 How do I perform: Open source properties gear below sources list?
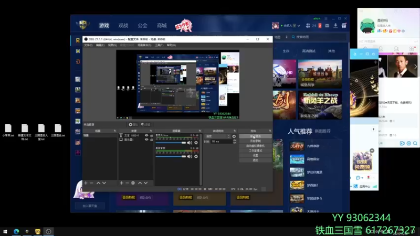[x=133, y=183]
